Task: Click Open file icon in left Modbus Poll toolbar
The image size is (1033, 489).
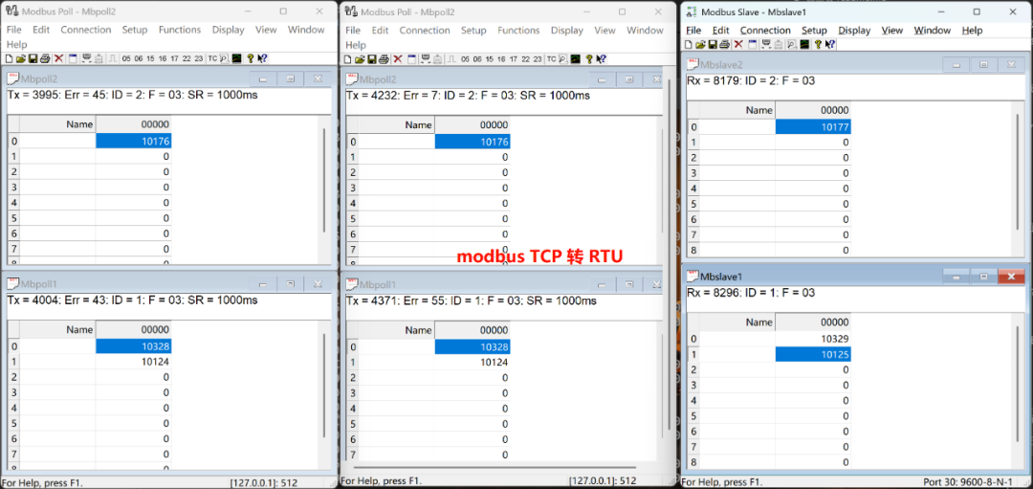Action: point(20,58)
